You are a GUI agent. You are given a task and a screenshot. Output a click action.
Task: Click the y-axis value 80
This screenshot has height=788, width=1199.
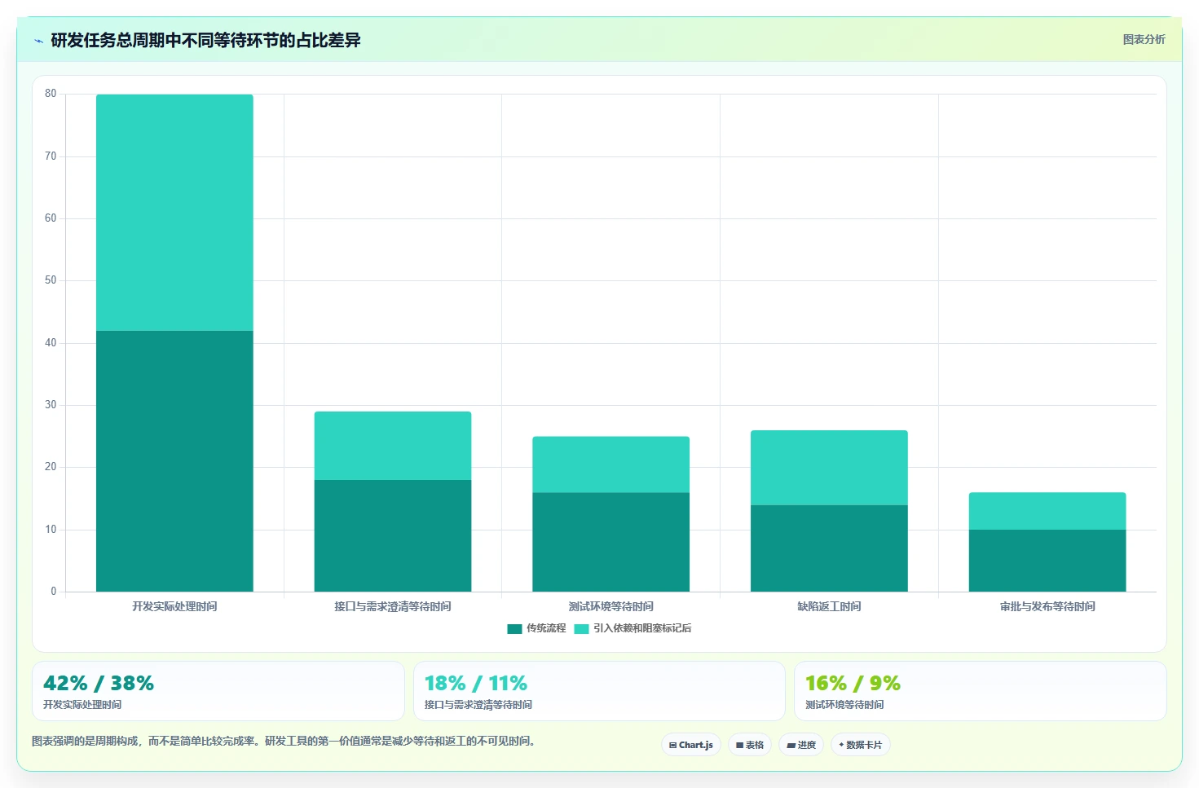click(x=51, y=94)
